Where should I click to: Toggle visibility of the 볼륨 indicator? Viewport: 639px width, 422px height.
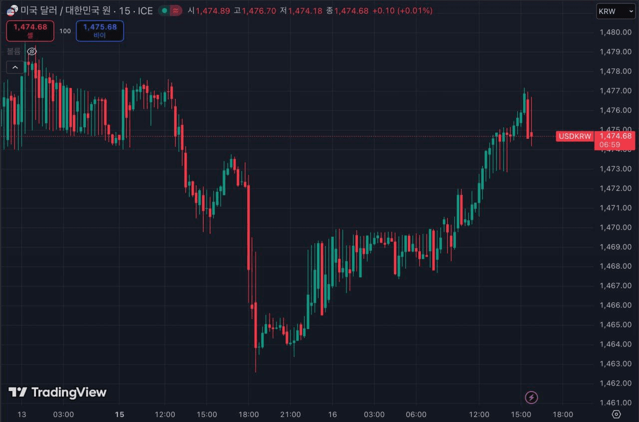pos(32,51)
